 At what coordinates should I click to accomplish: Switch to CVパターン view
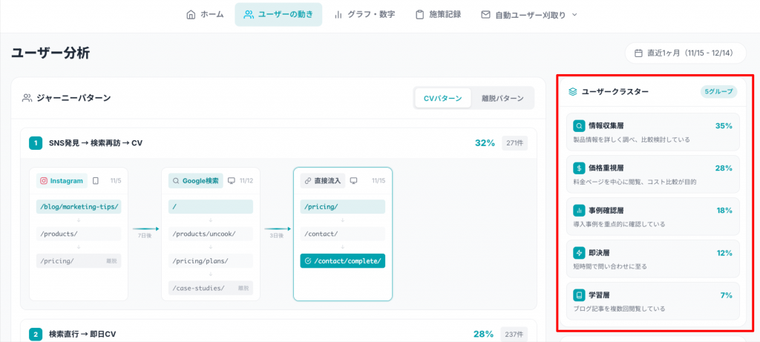tap(442, 98)
